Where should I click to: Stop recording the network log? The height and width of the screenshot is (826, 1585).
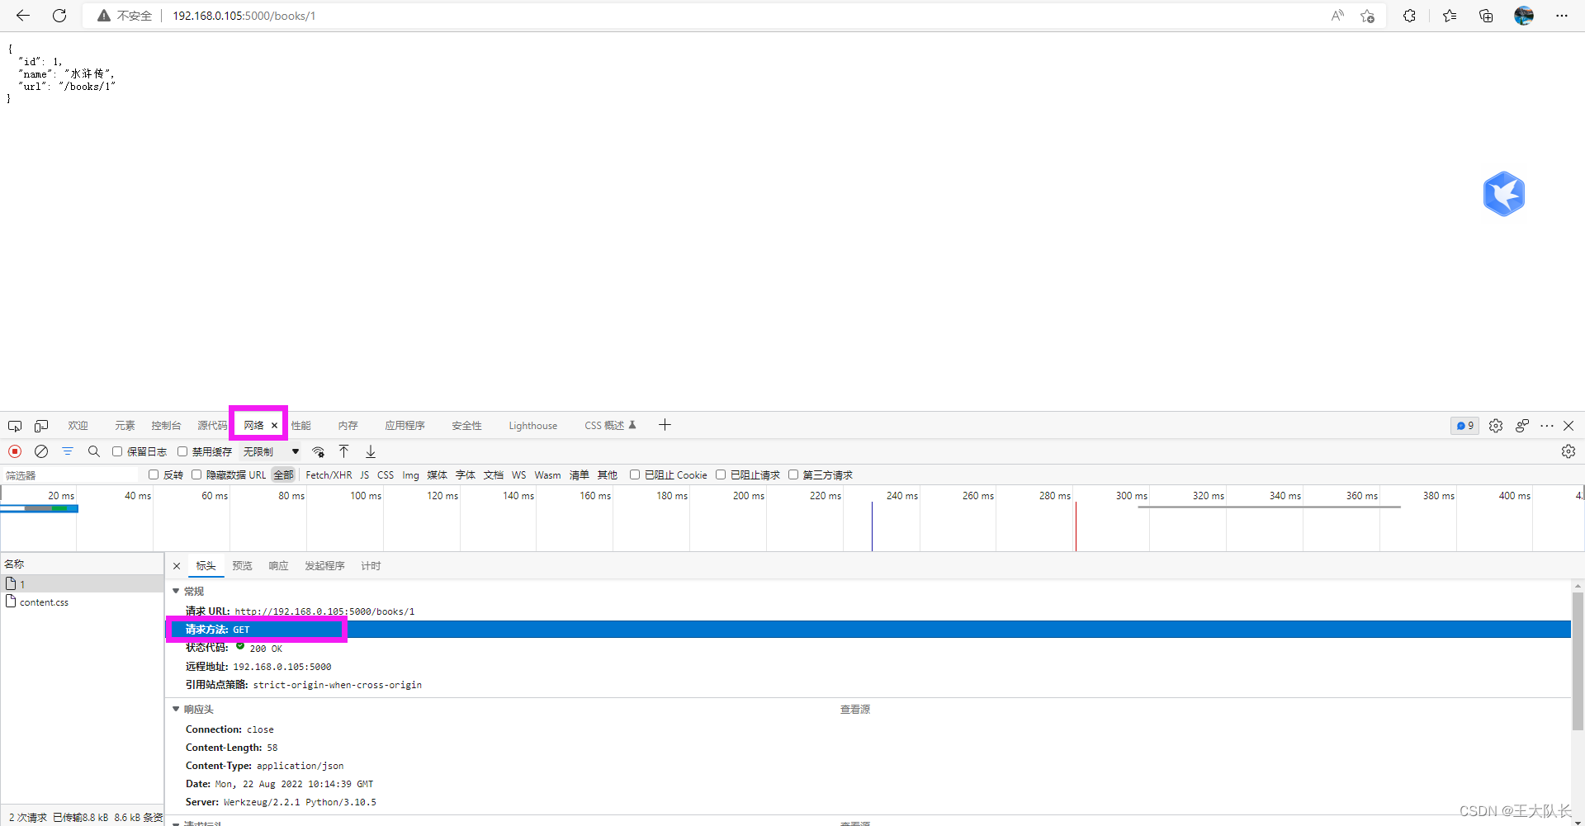pos(15,451)
